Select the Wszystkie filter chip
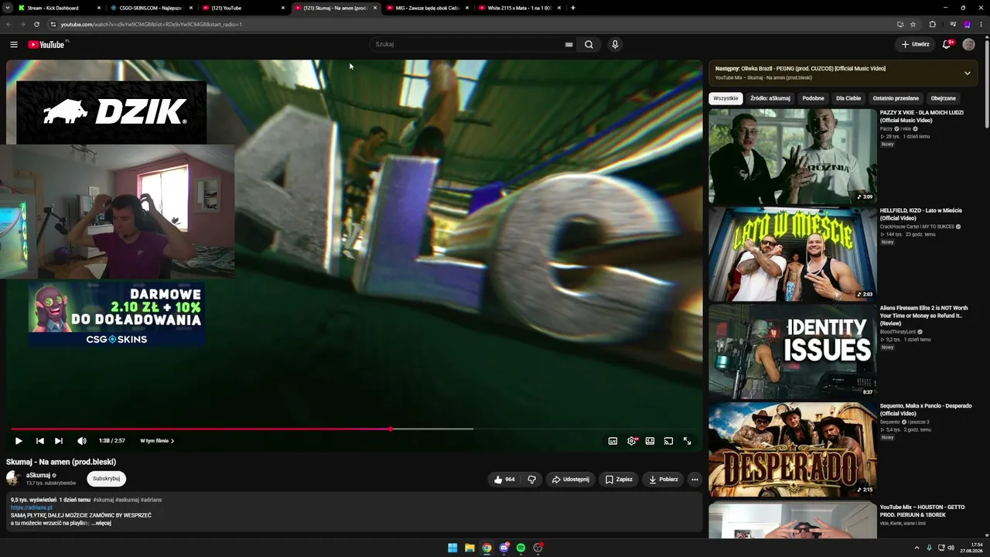Viewport: 990px width, 557px height. pyautogui.click(x=725, y=98)
